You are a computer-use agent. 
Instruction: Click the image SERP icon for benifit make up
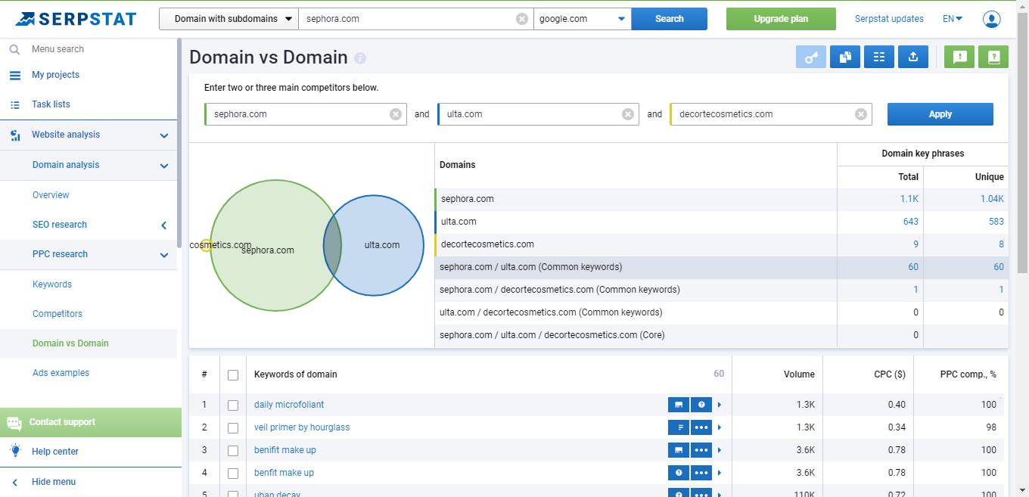click(x=679, y=450)
